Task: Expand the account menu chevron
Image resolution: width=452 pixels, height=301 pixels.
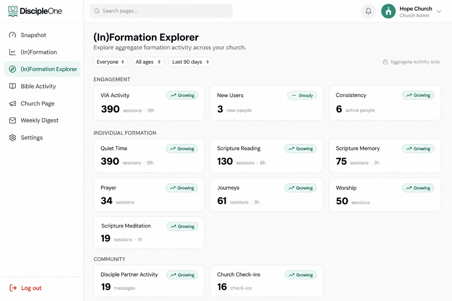Action: 439,11
